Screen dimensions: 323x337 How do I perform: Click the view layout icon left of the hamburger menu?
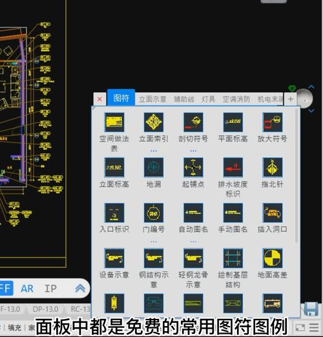[x=300, y=327]
